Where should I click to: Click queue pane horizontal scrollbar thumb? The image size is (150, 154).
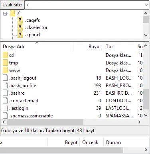coord(61,150)
